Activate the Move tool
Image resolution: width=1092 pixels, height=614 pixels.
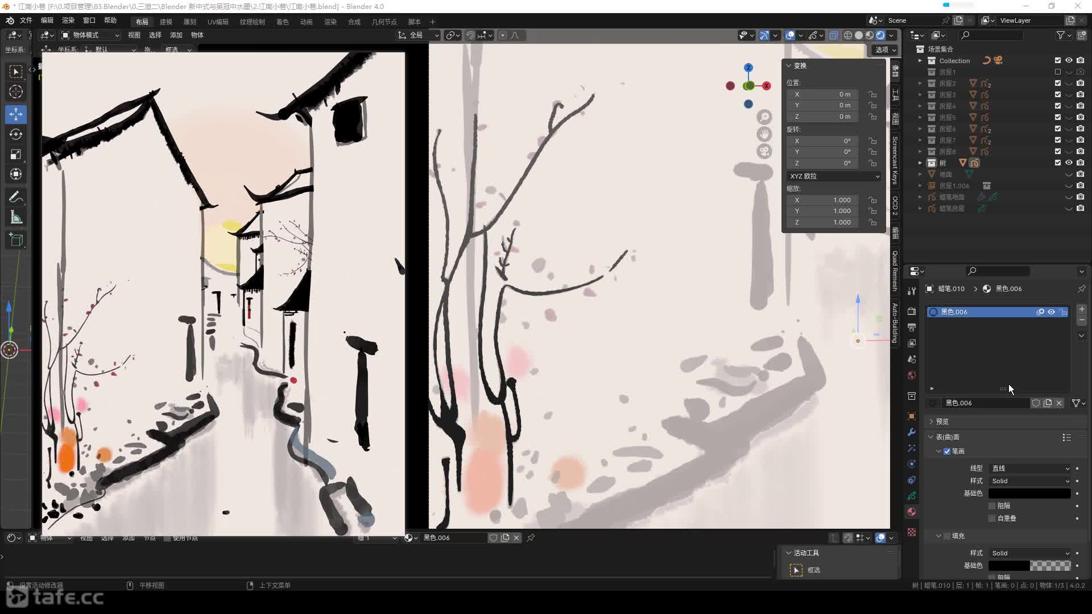(x=16, y=114)
